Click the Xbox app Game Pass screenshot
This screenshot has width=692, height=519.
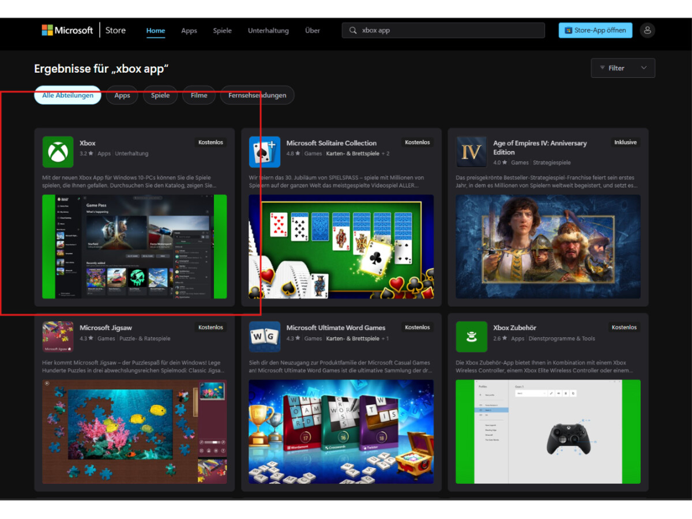[134, 246]
